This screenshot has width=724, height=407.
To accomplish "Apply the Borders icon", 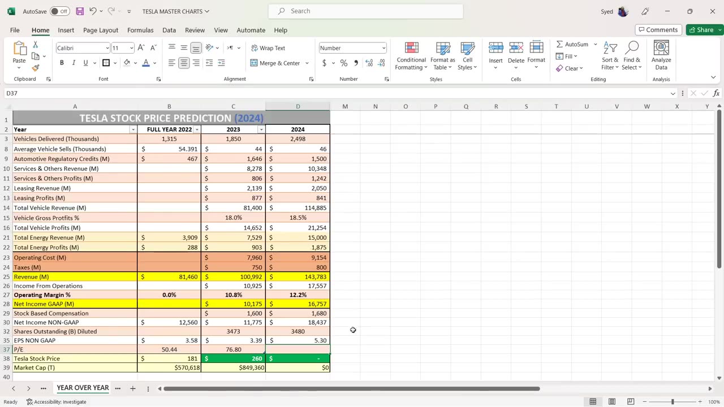I will coord(106,63).
